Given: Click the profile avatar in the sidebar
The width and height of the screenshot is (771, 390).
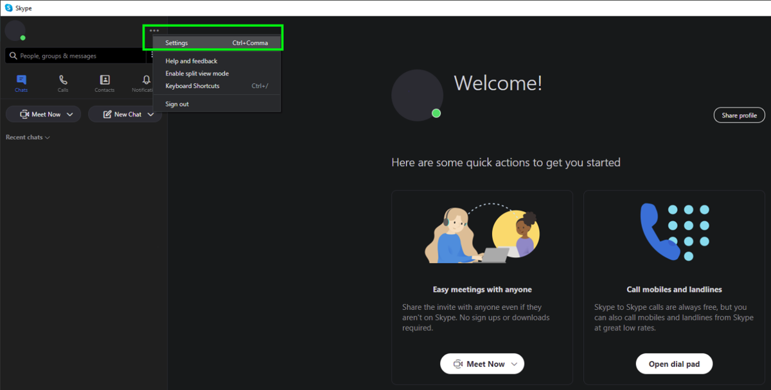Looking at the screenshot, I should (x=15, y=30).
